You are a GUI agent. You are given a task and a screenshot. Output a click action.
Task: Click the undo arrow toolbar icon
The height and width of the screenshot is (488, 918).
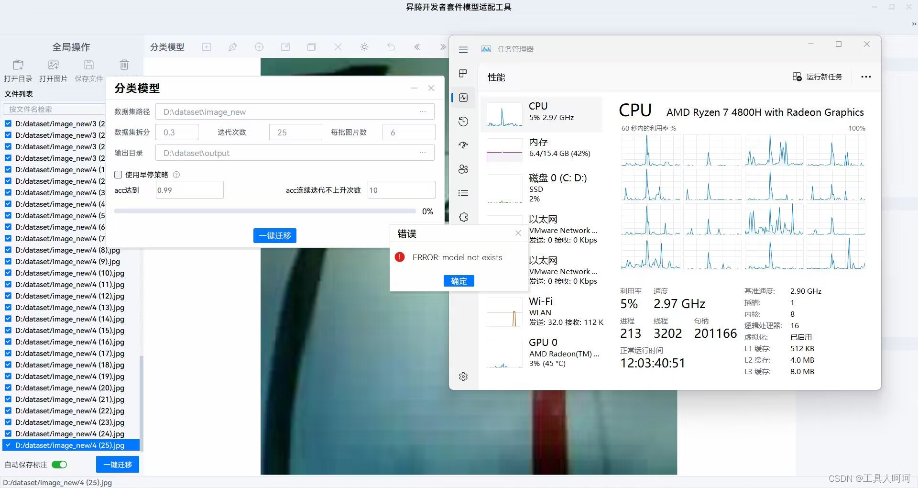pos(391,47)
